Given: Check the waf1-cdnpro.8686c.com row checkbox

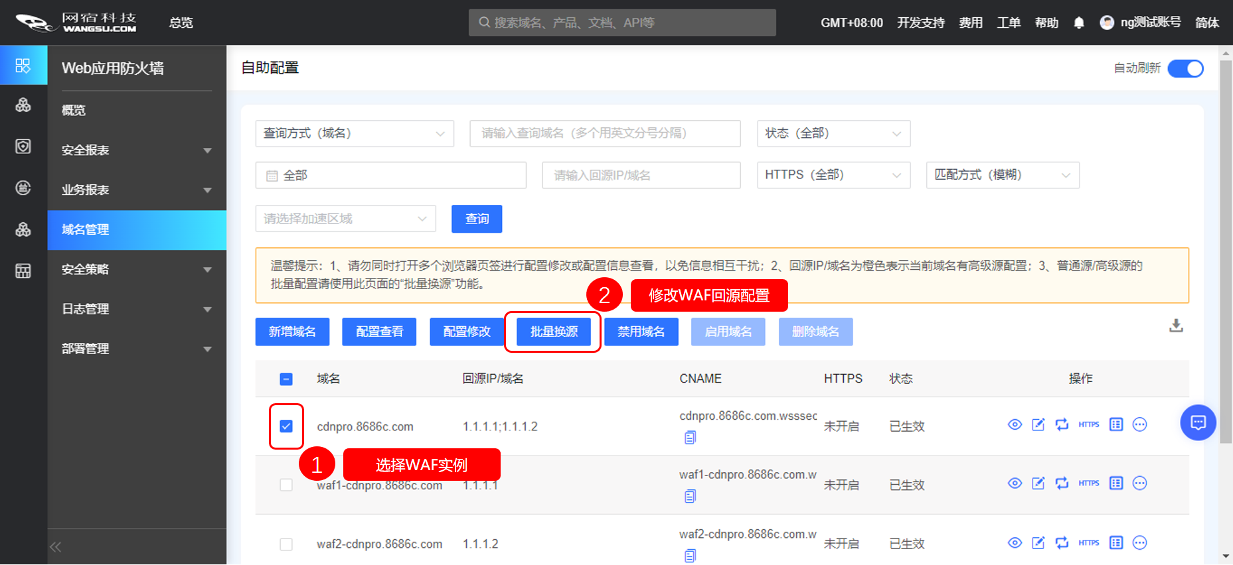Looking at the screenshot, I should click(x=286, y=485).
